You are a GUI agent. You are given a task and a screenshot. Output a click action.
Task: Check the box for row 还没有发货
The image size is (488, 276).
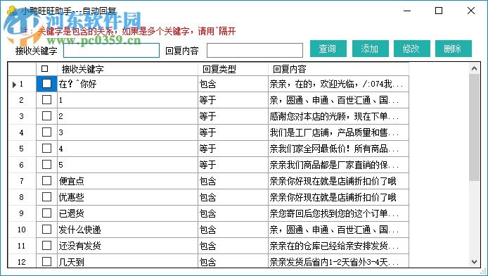(x=46, y=246)
